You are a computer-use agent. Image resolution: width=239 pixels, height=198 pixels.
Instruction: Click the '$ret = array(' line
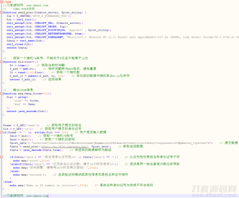tap(17, 97)
